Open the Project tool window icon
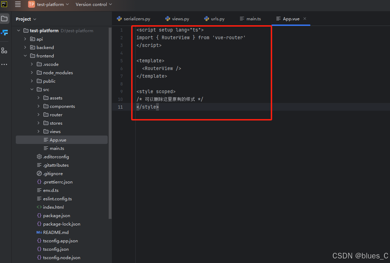Screen dimensions: 390x263 click(x=4, y=19)
